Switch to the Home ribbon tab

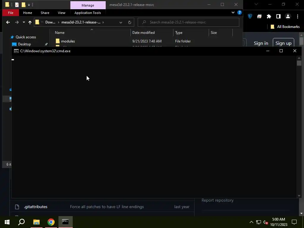coord(28,13)
